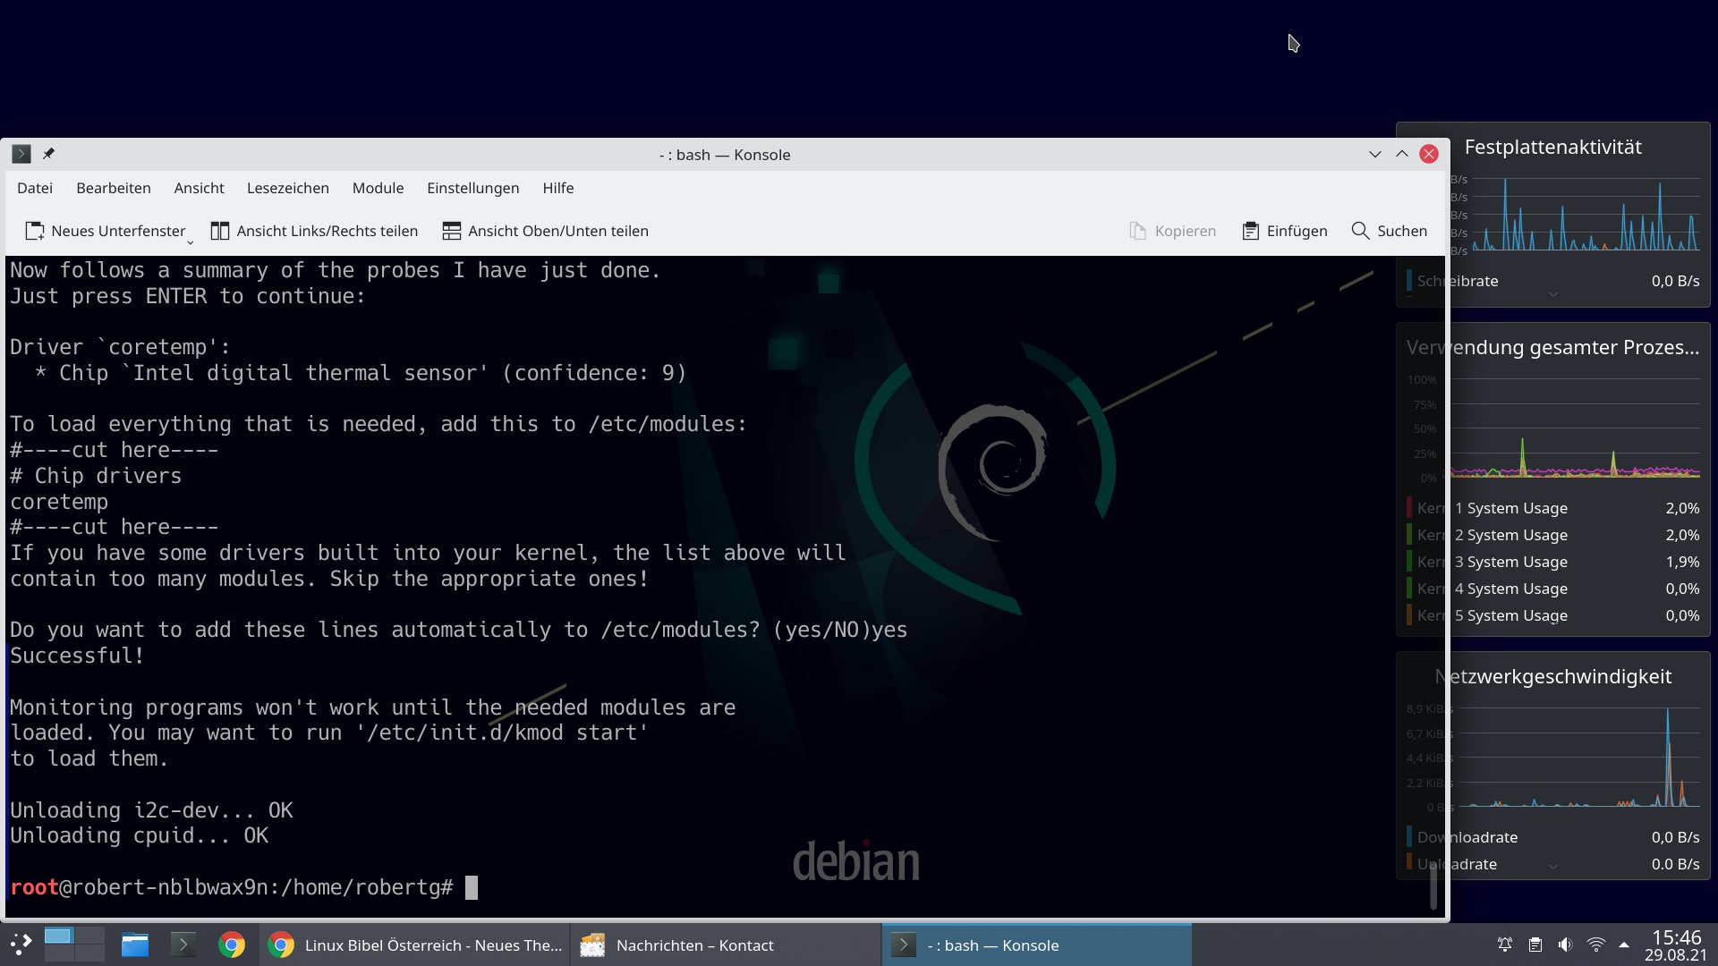
Task: Click the Kern 3 System Usage legend swatch
Action: pyautogui.click(x=1409, y=562)
